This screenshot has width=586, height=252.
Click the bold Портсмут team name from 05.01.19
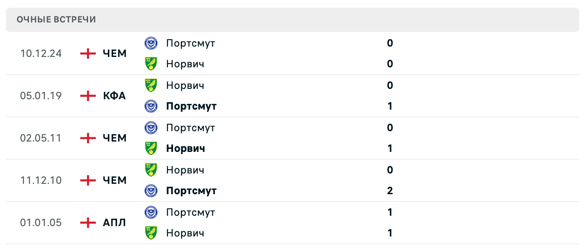191,106
